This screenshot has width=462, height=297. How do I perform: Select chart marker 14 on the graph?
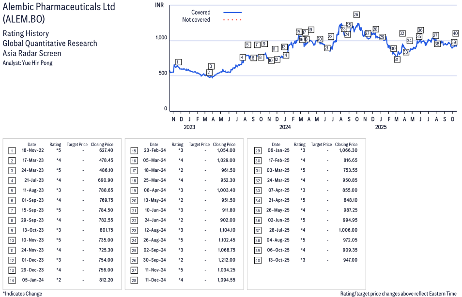(286, 55)
